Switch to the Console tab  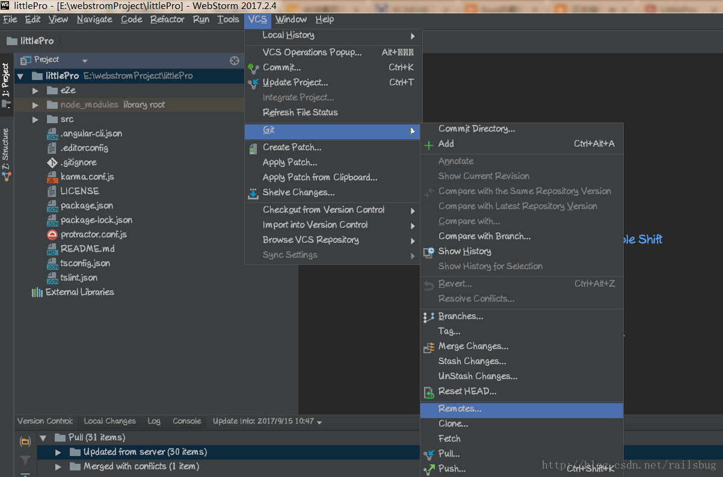coord(186,421)
